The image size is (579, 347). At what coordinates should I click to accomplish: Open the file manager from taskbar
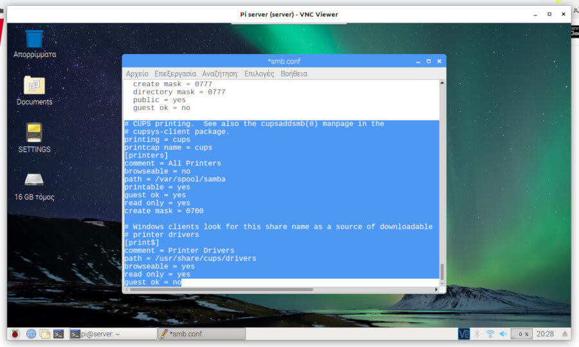(45, 334)
